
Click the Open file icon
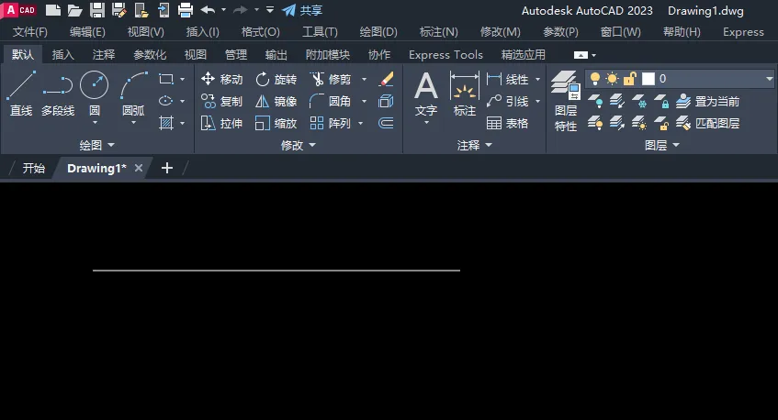75,10
